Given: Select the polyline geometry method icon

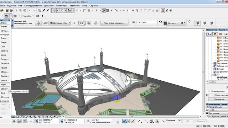Looking at the screenshot, I should click(75, 23).
